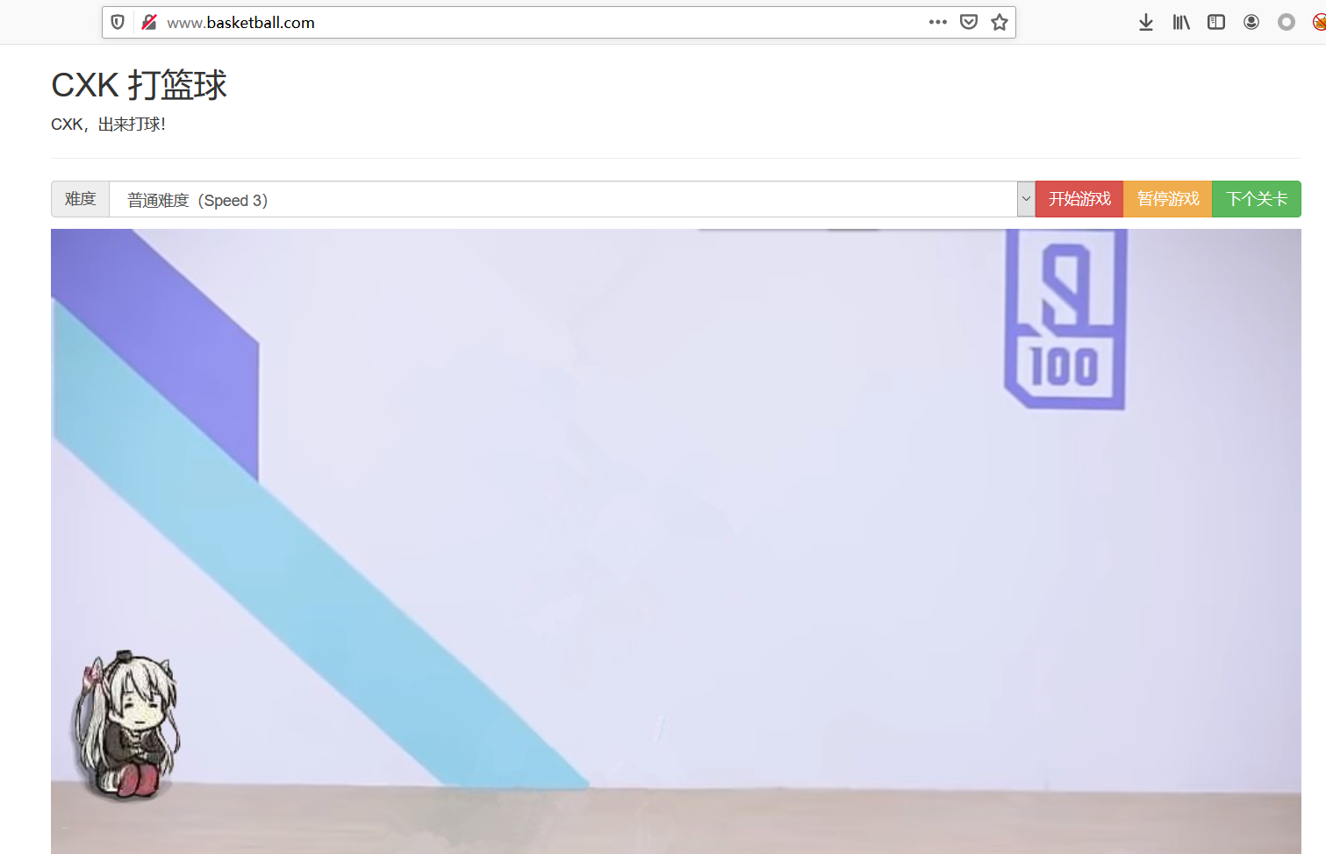
Task: Click the difficulty dropdown arrow
Action: tap(1026, 199)
